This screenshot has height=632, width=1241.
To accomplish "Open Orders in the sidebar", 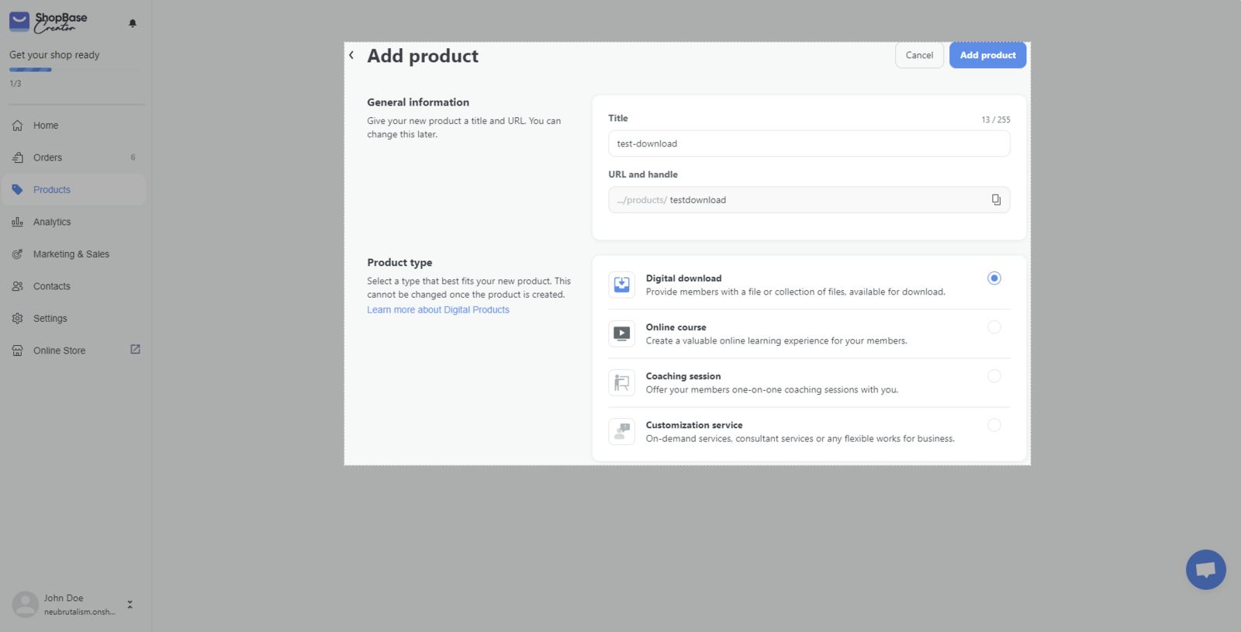I will point(74,157).
